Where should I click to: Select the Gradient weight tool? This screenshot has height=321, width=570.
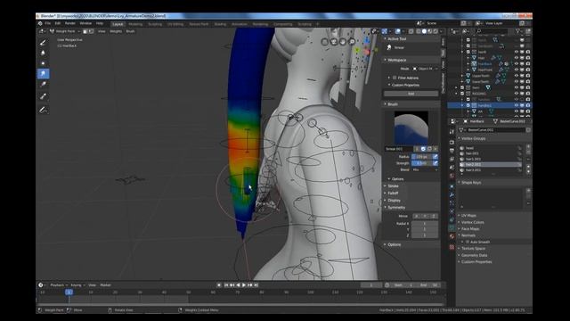(43, 85)
